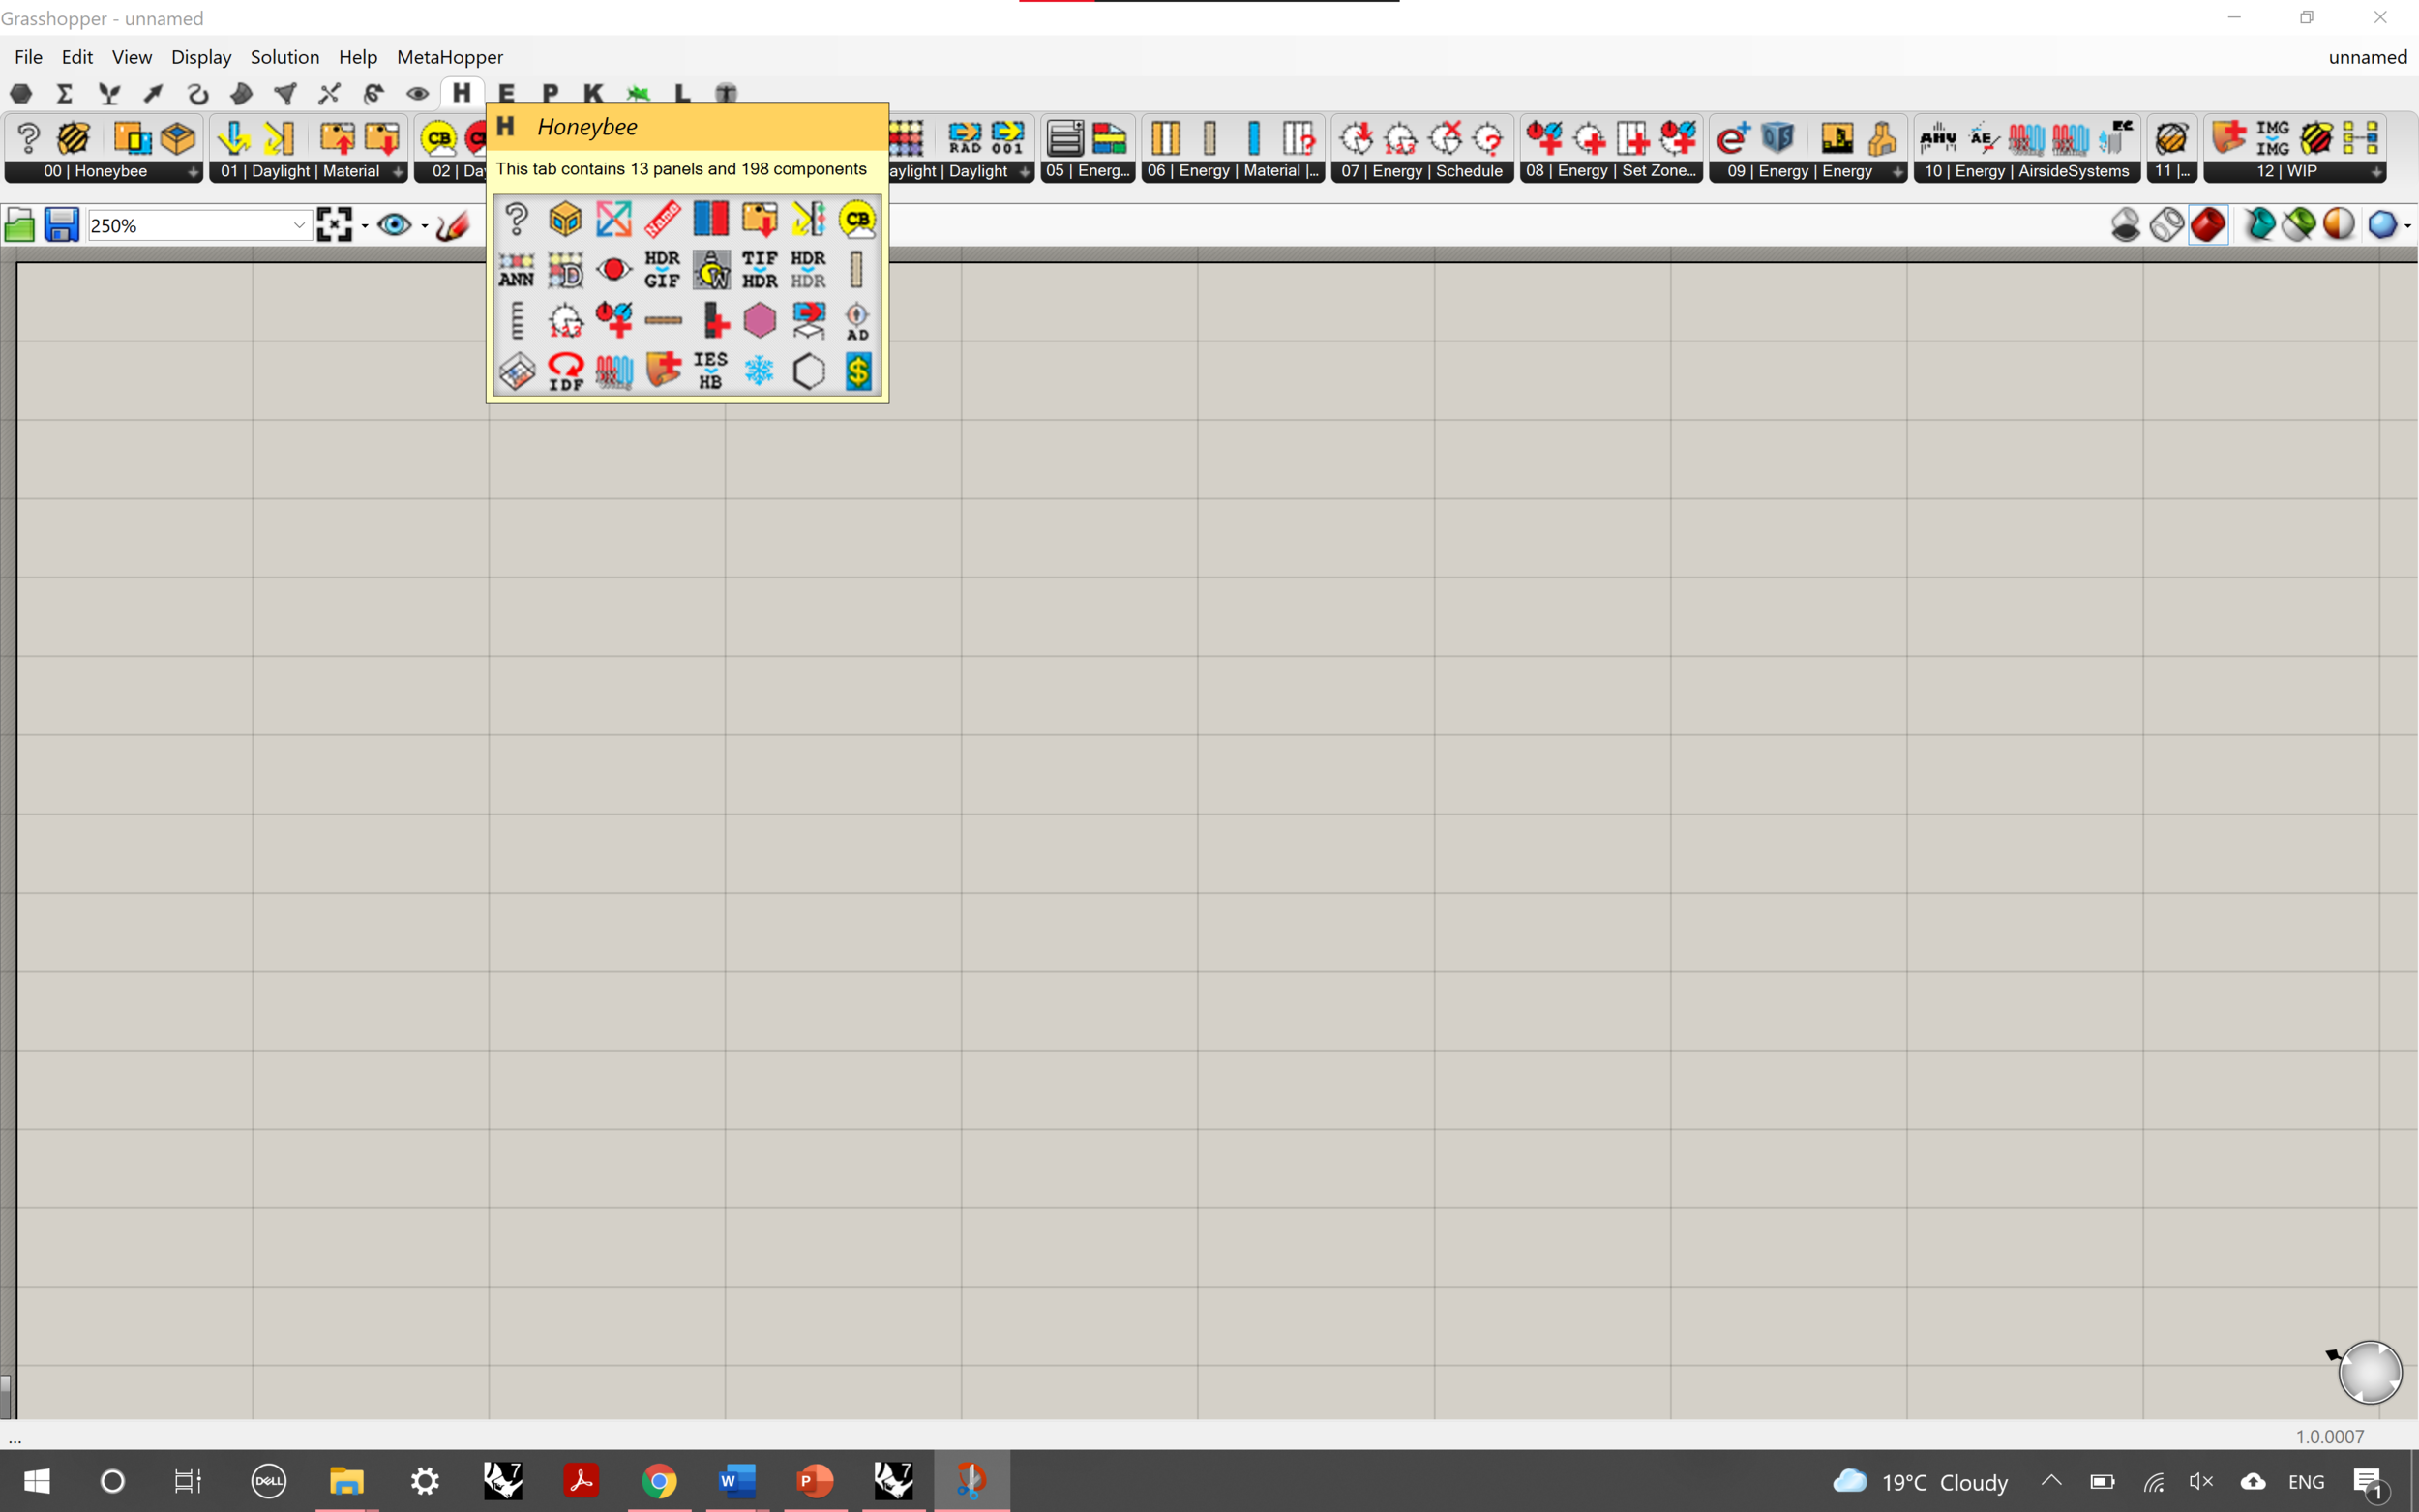
Task: Click the empty hexagon outline icon
Action: pos(809,371)
